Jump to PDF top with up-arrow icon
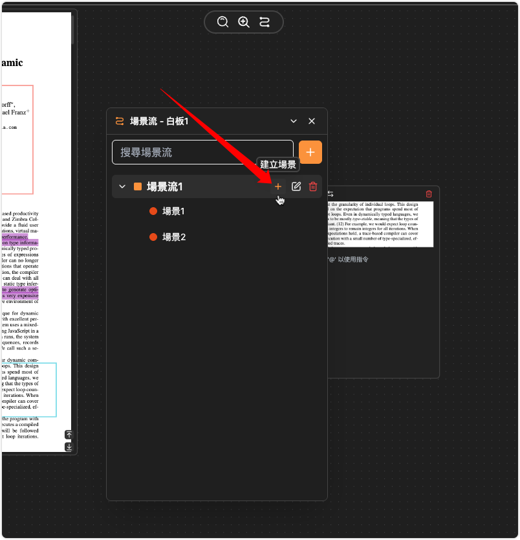This screenshot has height=540, width=520. 69,435
